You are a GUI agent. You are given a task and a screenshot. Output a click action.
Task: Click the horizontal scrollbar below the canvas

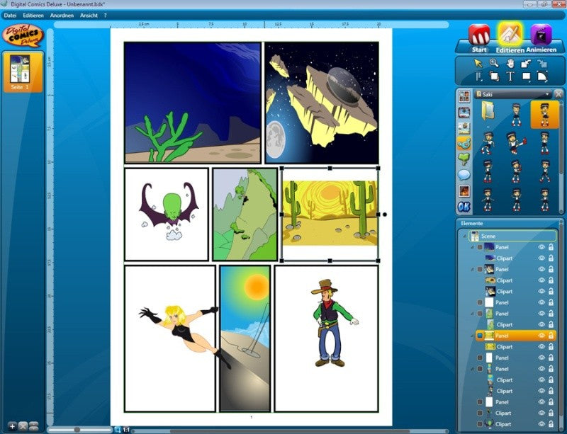pos(289,431)
